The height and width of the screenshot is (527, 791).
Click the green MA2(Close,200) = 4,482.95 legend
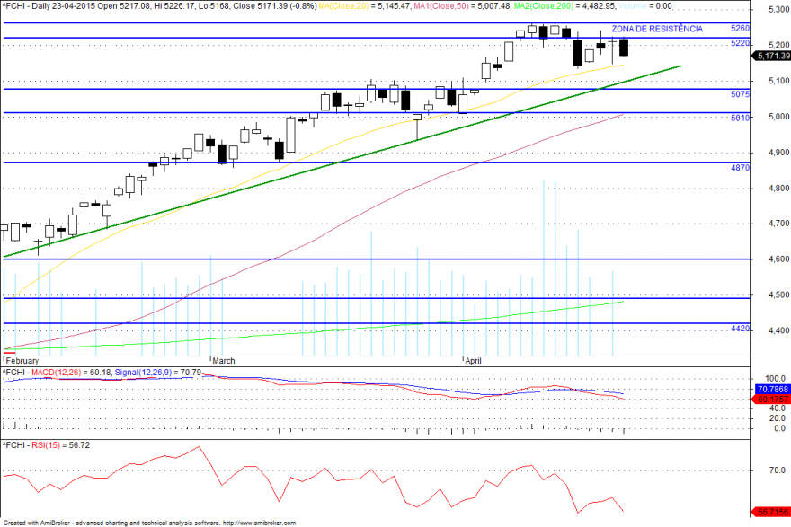564,6
